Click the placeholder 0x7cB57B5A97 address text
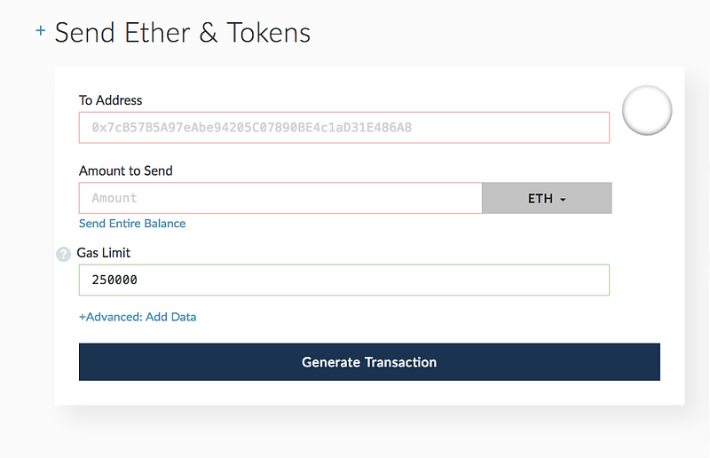 [x=251, y=128]
